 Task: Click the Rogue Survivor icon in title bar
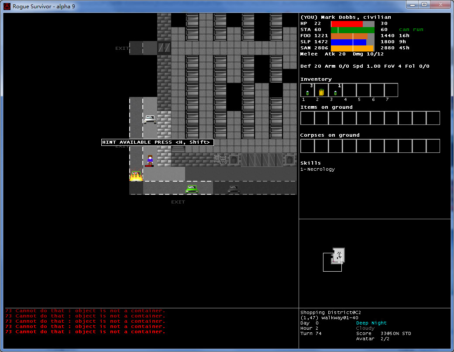click(7, 7)
